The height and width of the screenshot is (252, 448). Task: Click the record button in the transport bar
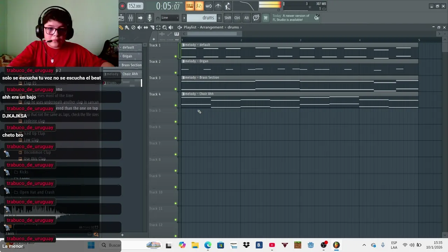coord(122,6)
